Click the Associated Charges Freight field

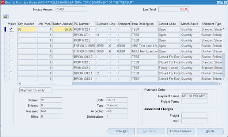(194, 116)
